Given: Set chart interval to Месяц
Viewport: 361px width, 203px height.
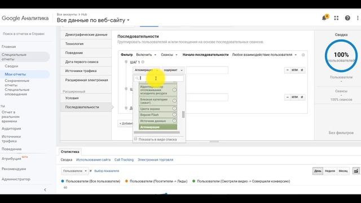Looking at the screenshot, I should [x=343, y=171].
